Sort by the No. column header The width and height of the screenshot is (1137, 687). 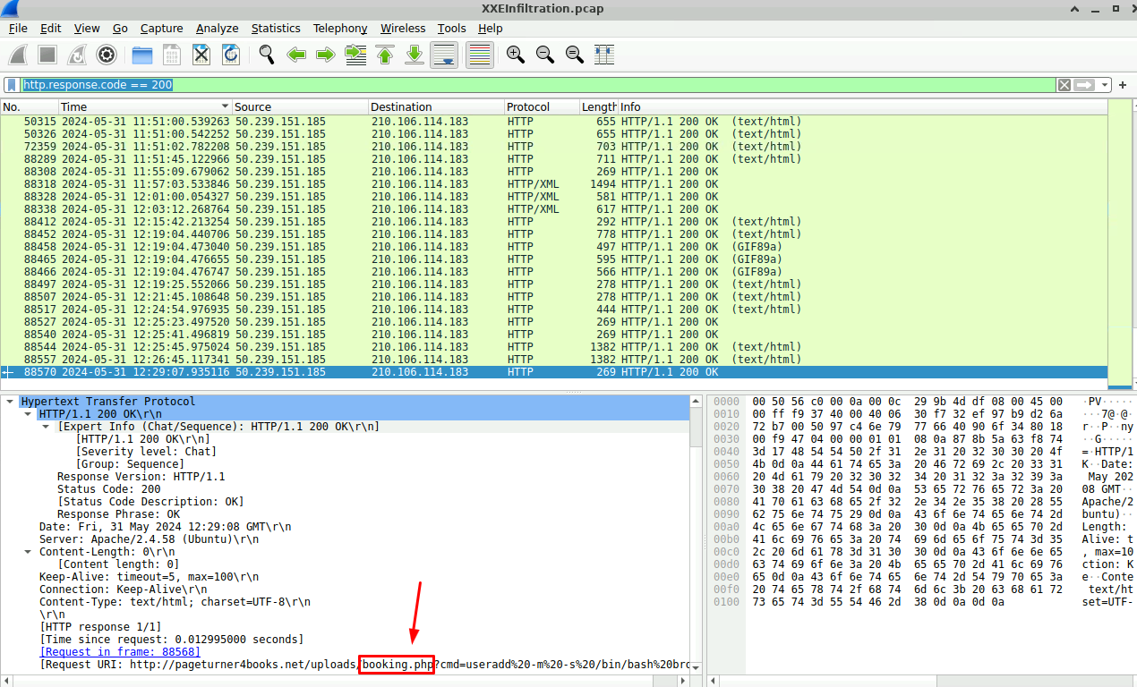[x=29, y=106]
